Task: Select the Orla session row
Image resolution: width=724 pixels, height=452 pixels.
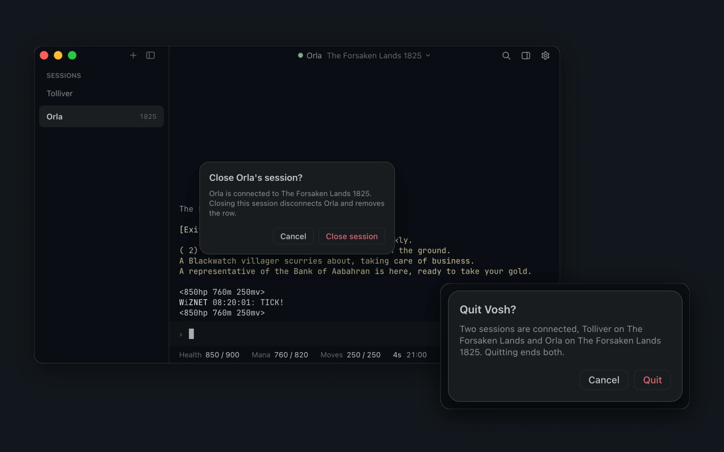Action: 101,116
